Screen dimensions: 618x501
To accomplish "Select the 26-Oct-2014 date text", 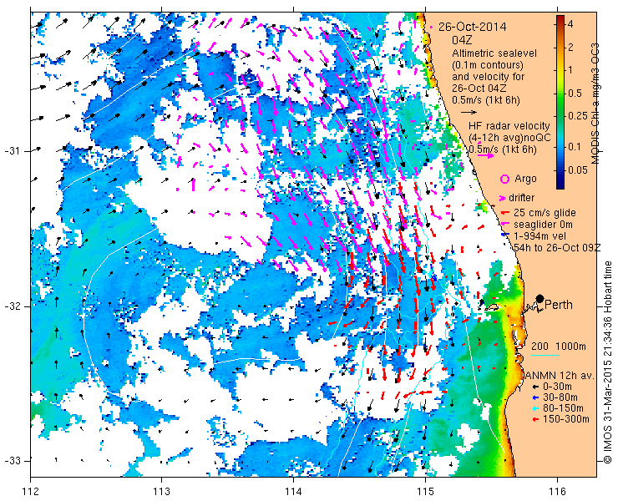I will (473, 27).
